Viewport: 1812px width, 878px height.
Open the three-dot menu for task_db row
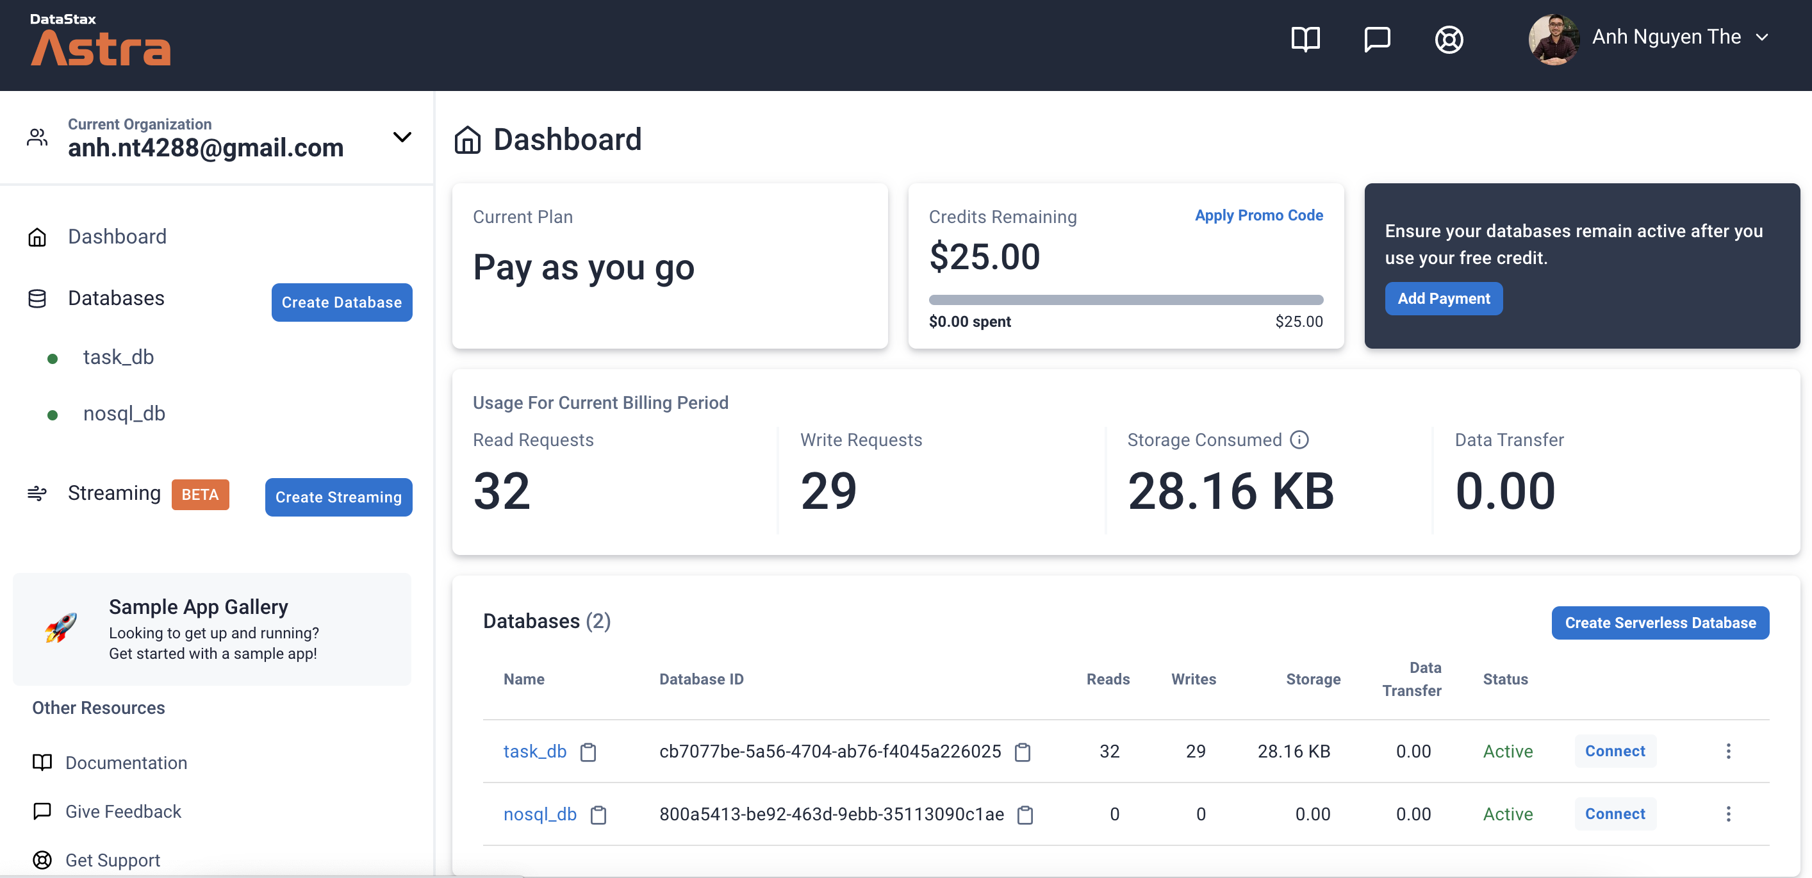[x=1729, y=751]
